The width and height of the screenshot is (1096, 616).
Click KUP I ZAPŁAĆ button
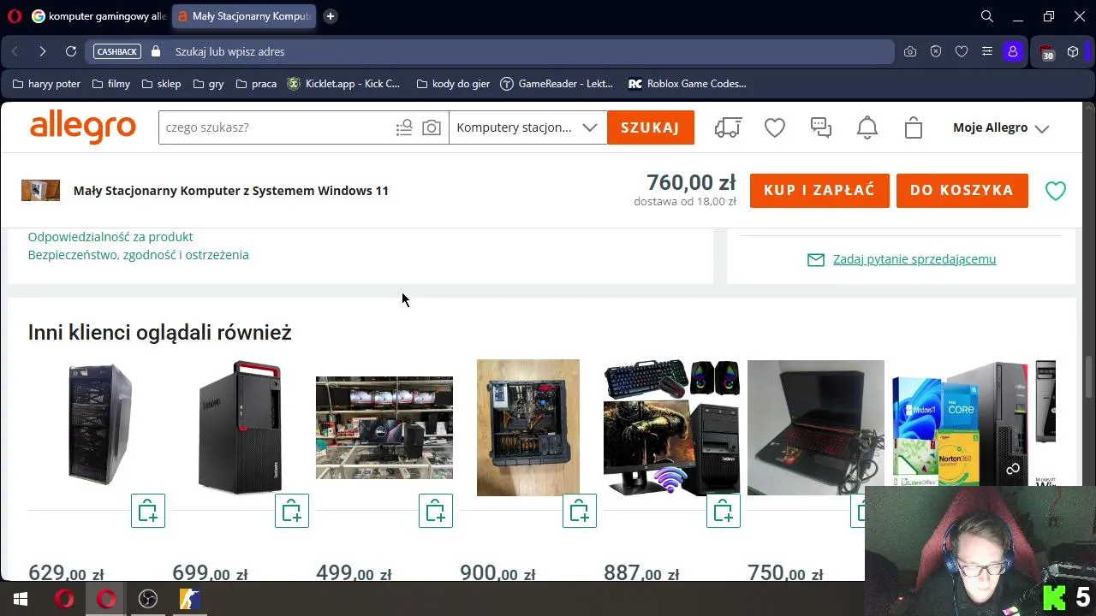(819, 191)
